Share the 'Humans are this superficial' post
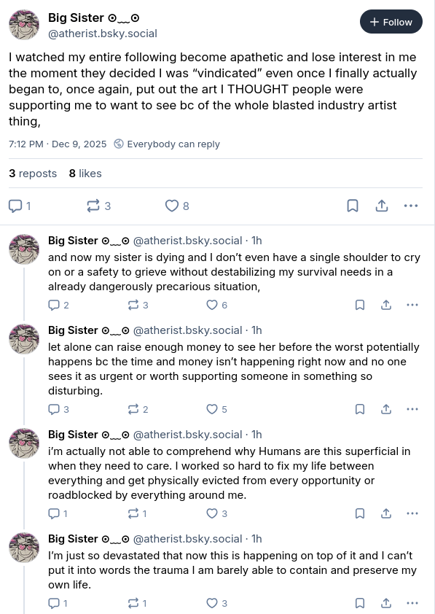This screenshot has width=435, height=614. pos(386,514)
